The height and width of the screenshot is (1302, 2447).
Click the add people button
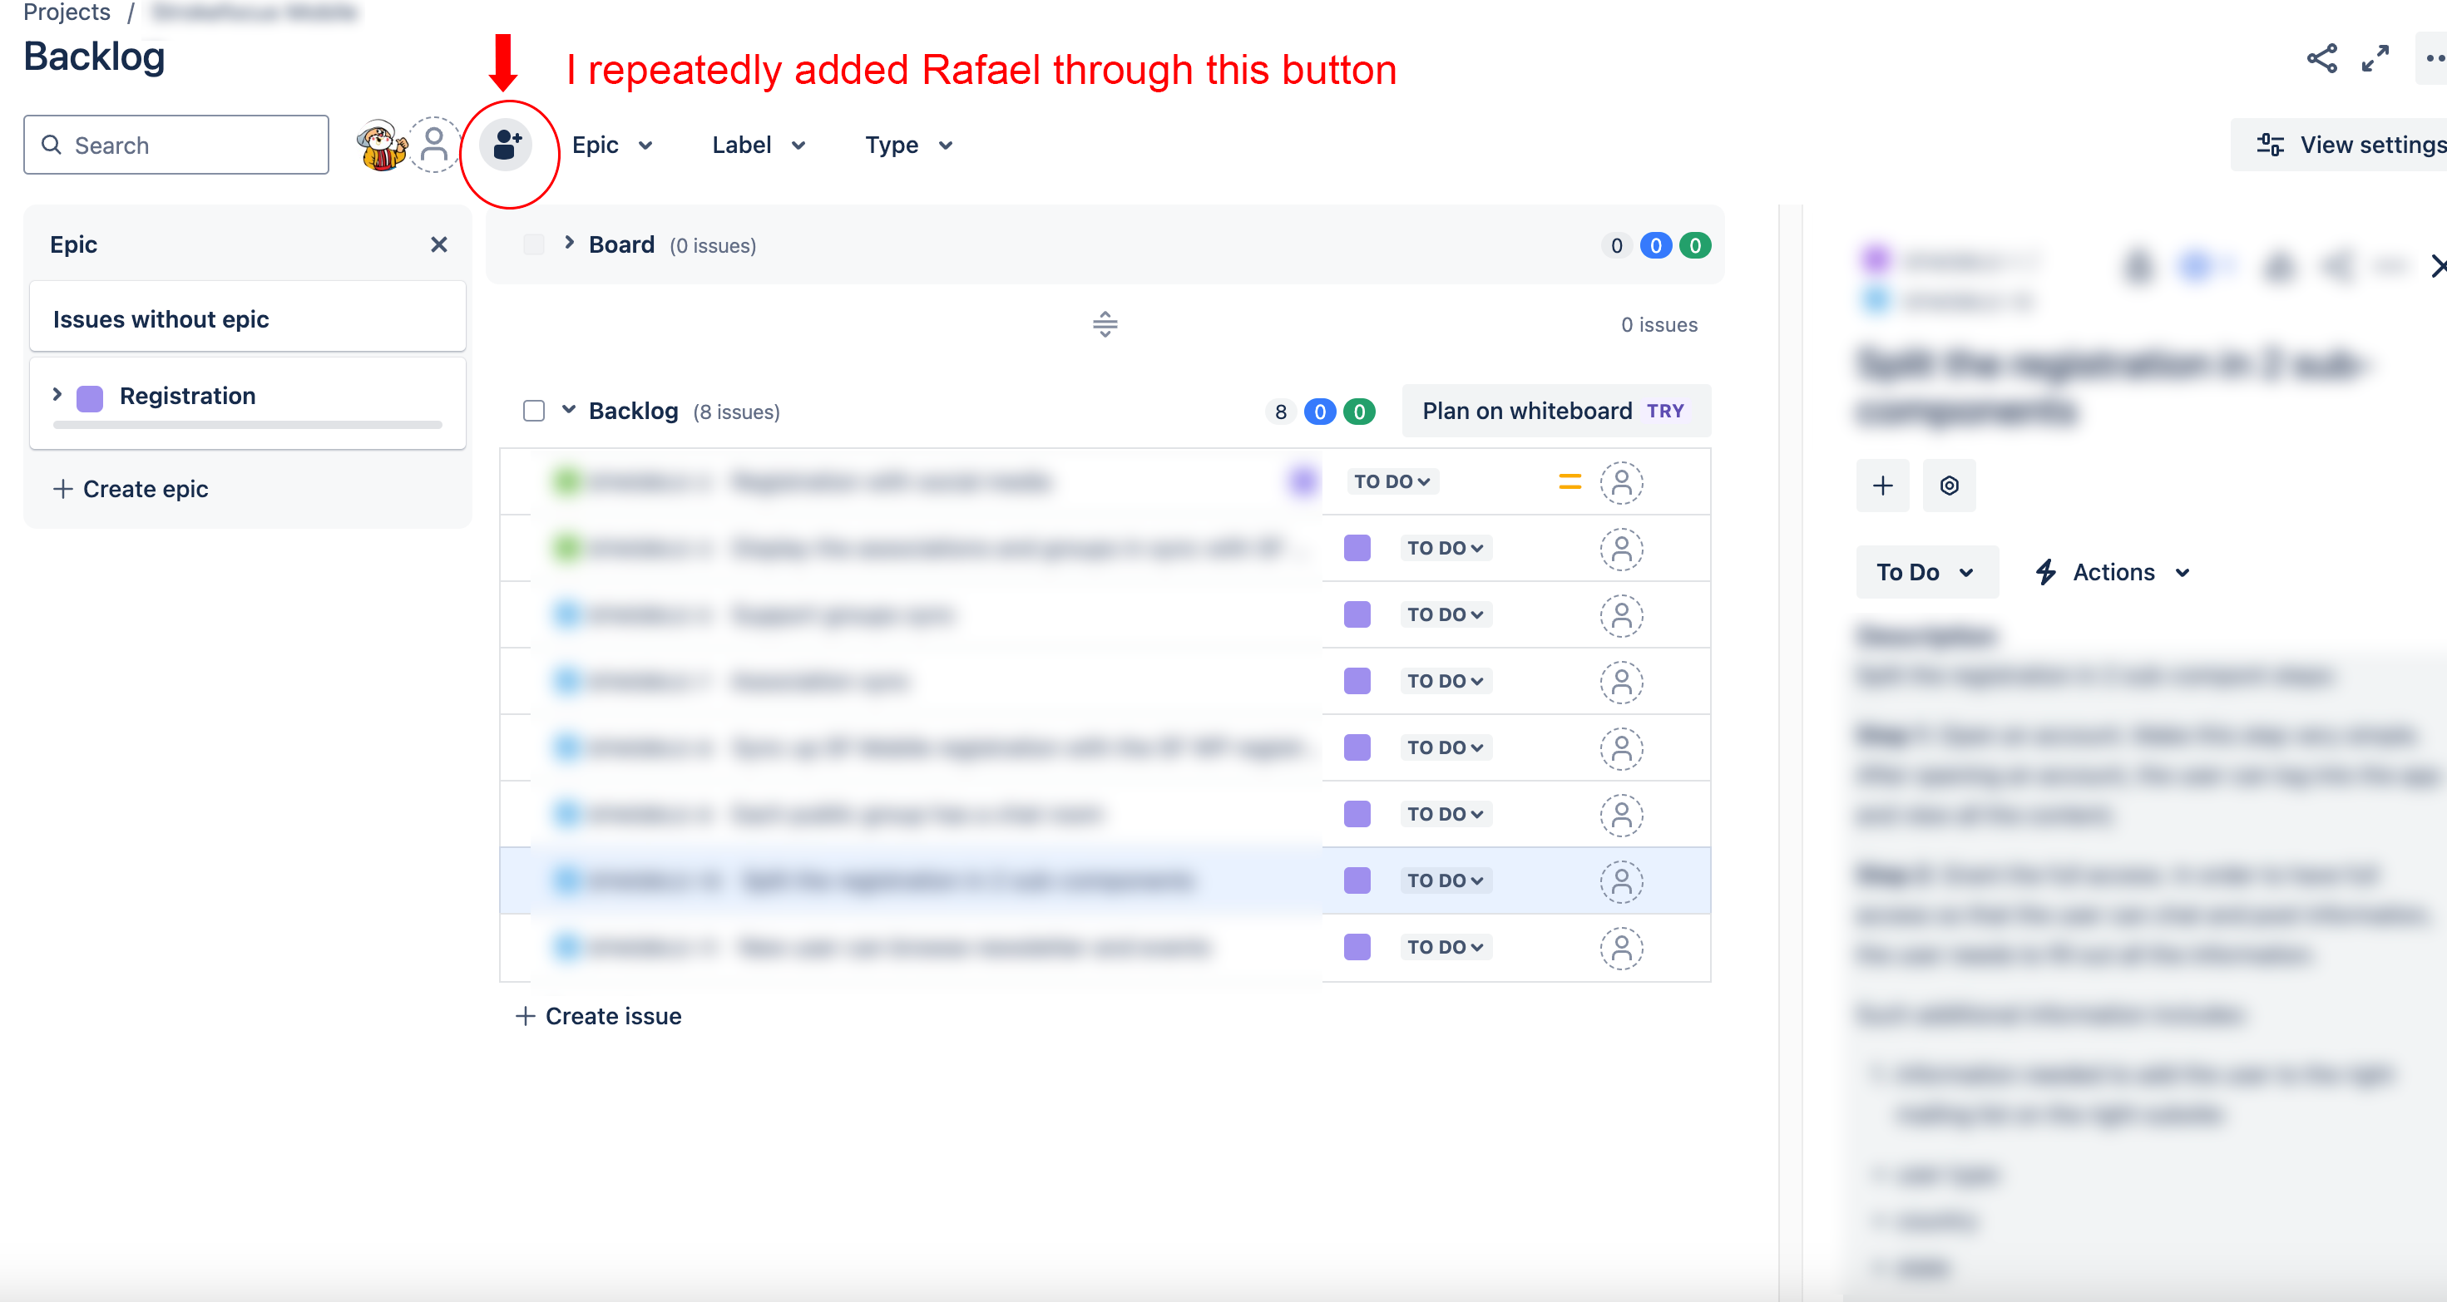point(506,145)
